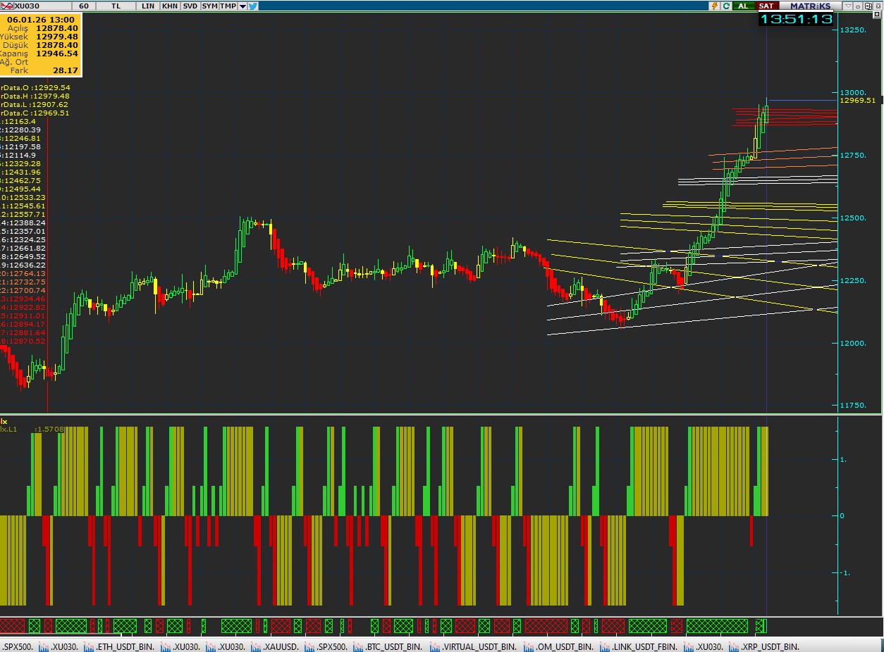Click the MATRIKS logo button
The height and width of the screenshot is (652, 884).
[811, 6]
